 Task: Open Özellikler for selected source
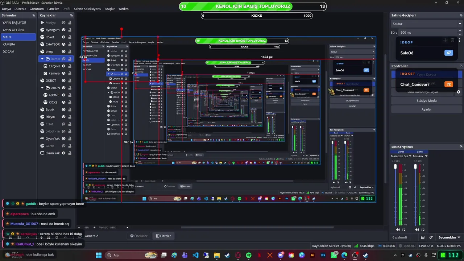click(139, 236)
